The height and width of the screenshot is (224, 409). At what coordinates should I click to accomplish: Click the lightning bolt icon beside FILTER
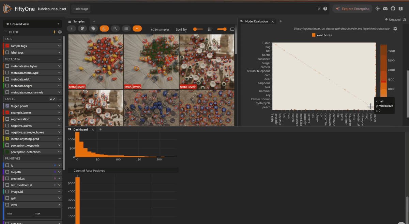pos(55,32)
